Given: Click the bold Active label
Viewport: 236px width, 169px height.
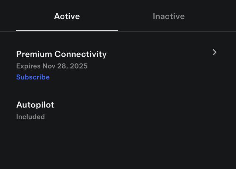Looking at the screenshot, I should pos(67,16).
